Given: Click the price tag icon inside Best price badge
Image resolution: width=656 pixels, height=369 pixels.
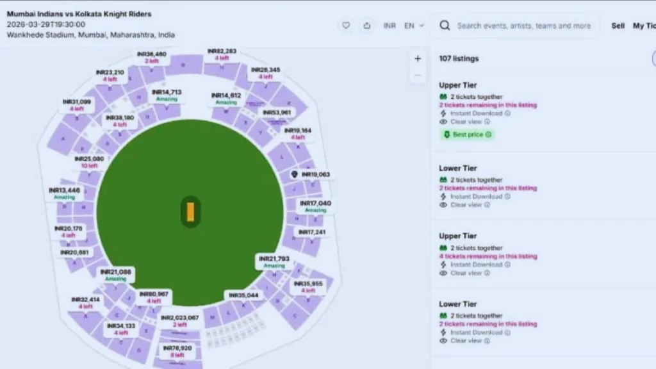Looking at the screenshot, I should (447, 135).
